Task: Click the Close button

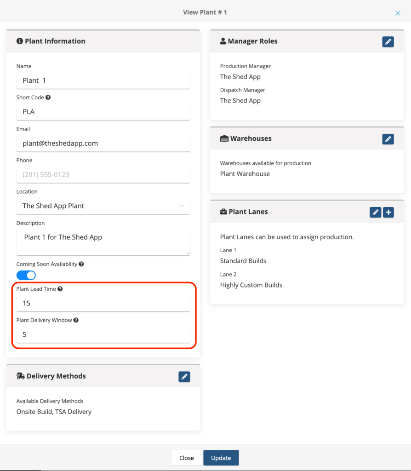Action: point(187,458)
